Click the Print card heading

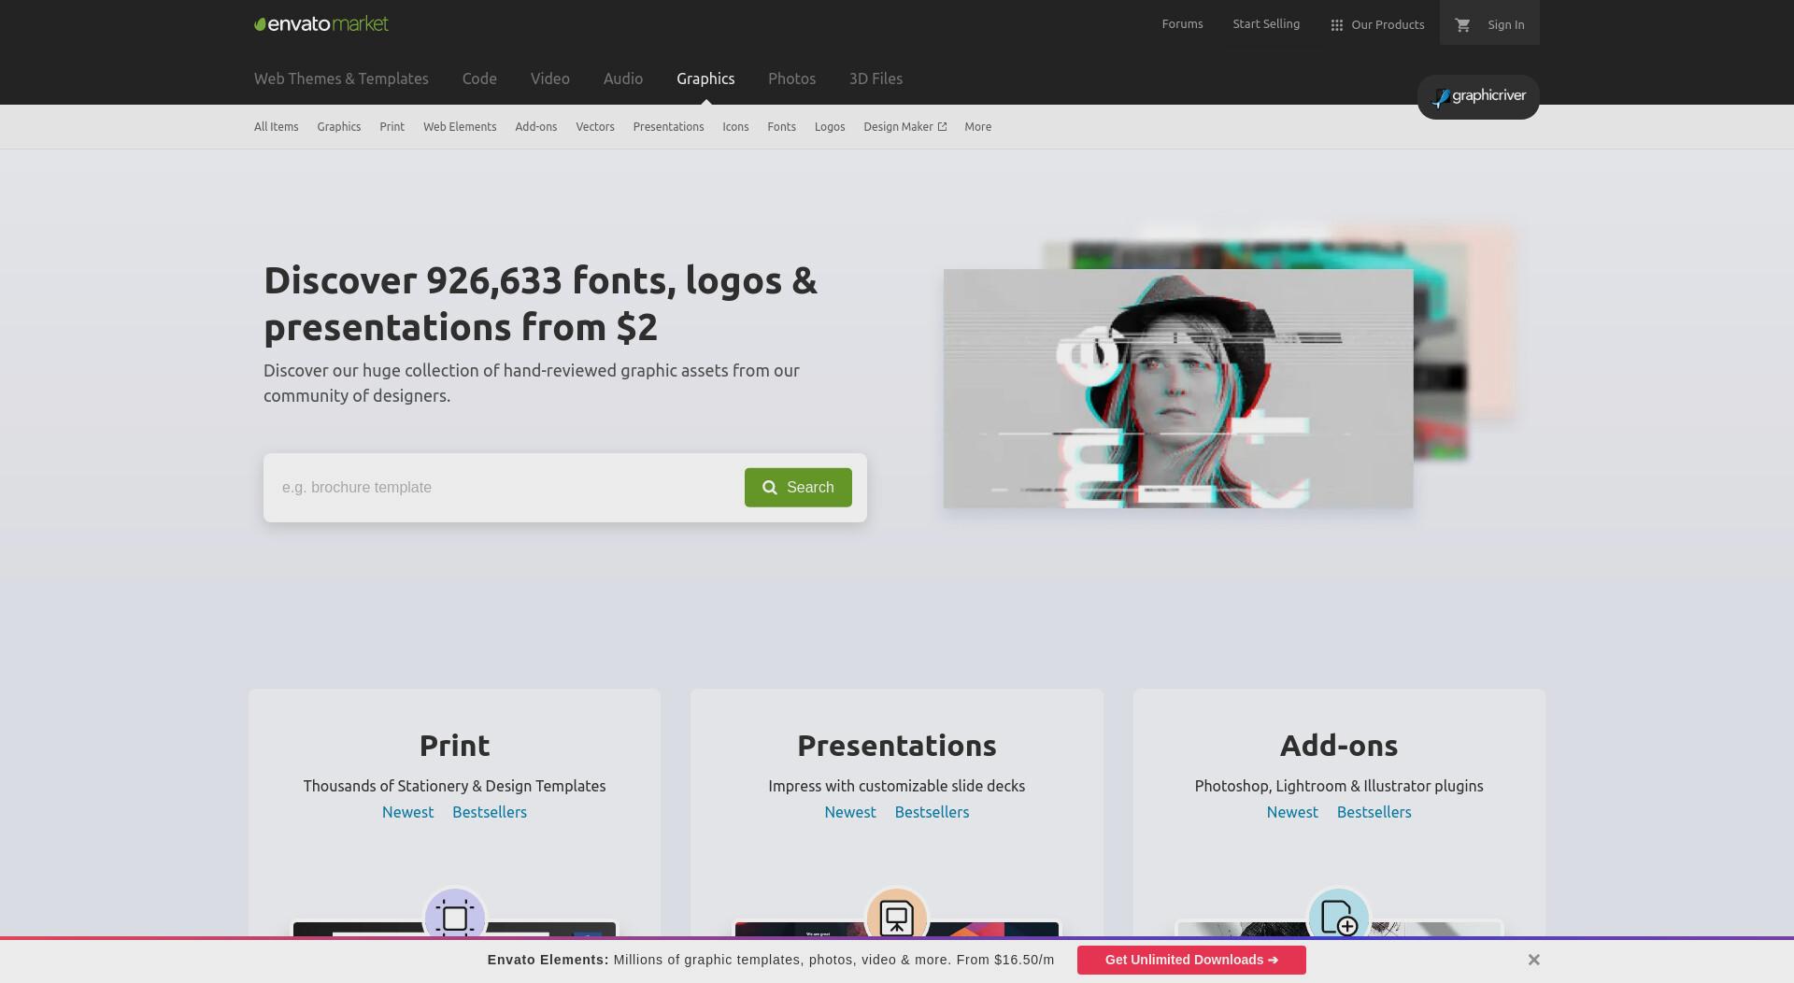click(x=454, y=746)
